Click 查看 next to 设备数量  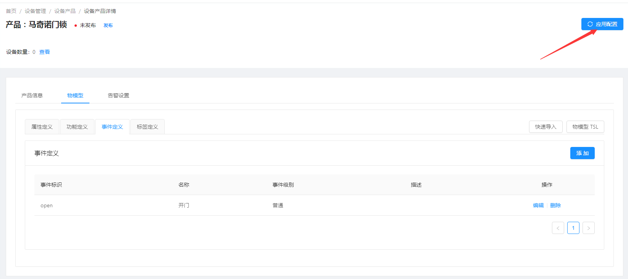click(x=45, y=52)
